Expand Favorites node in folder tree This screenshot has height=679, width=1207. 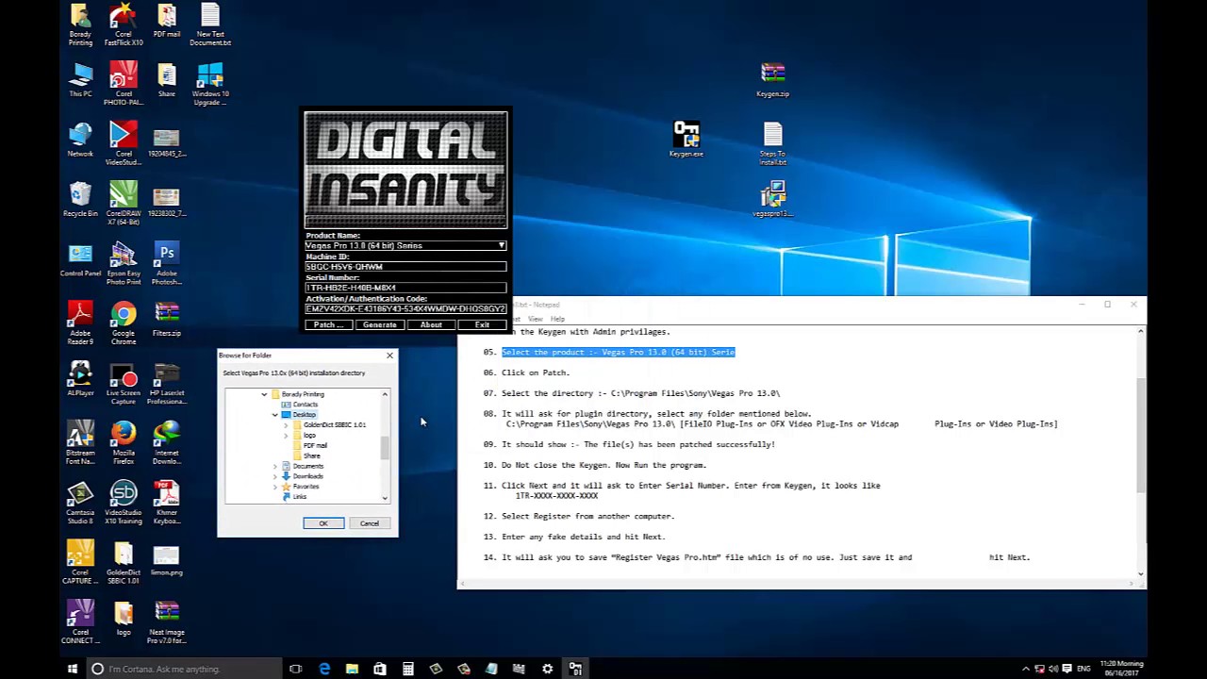(275, 487)
